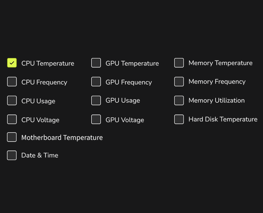Screen dimensions: 263x213
Task: Enable the GPU Frequency checkbox
Action: [96, 82]
